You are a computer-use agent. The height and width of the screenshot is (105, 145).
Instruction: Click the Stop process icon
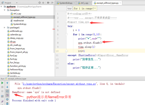pos(2,87)
